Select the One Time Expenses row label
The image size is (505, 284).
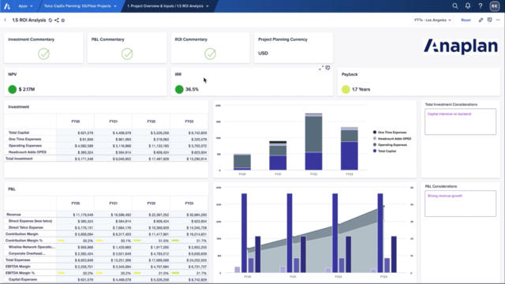[24, 139]
